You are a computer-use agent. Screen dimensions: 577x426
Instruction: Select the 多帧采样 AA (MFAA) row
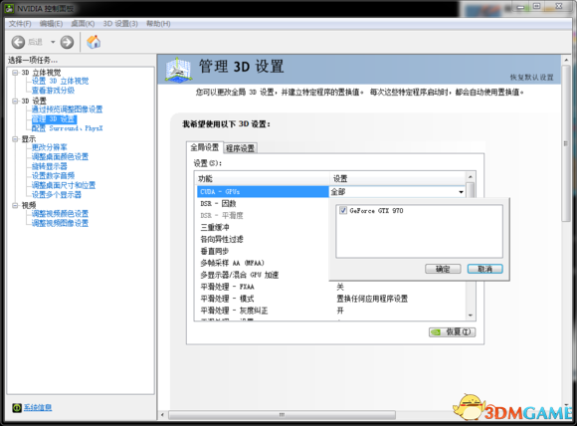pos(263,263)
